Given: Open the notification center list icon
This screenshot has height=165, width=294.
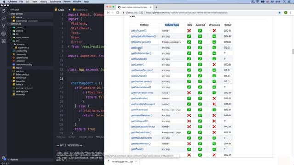Looking at the screenshot, I should point(289,2).
